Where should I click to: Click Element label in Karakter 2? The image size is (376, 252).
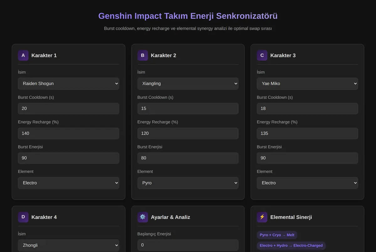pyautogui.click(x=145, y=171)
